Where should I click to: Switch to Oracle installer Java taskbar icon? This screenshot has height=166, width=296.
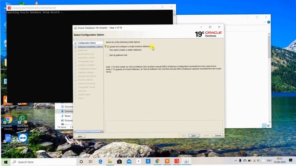[x=186, y=161]
